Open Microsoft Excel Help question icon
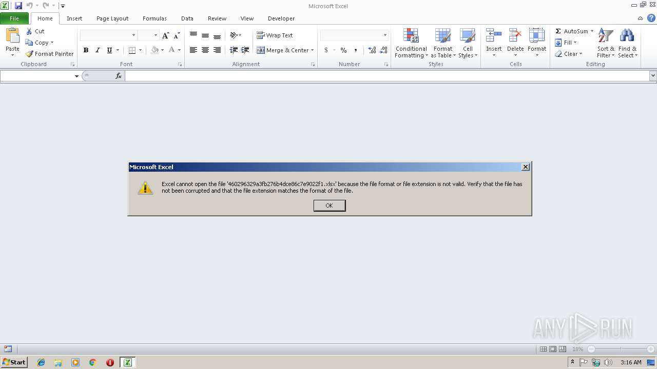657x369 pixels. point(651,18)
